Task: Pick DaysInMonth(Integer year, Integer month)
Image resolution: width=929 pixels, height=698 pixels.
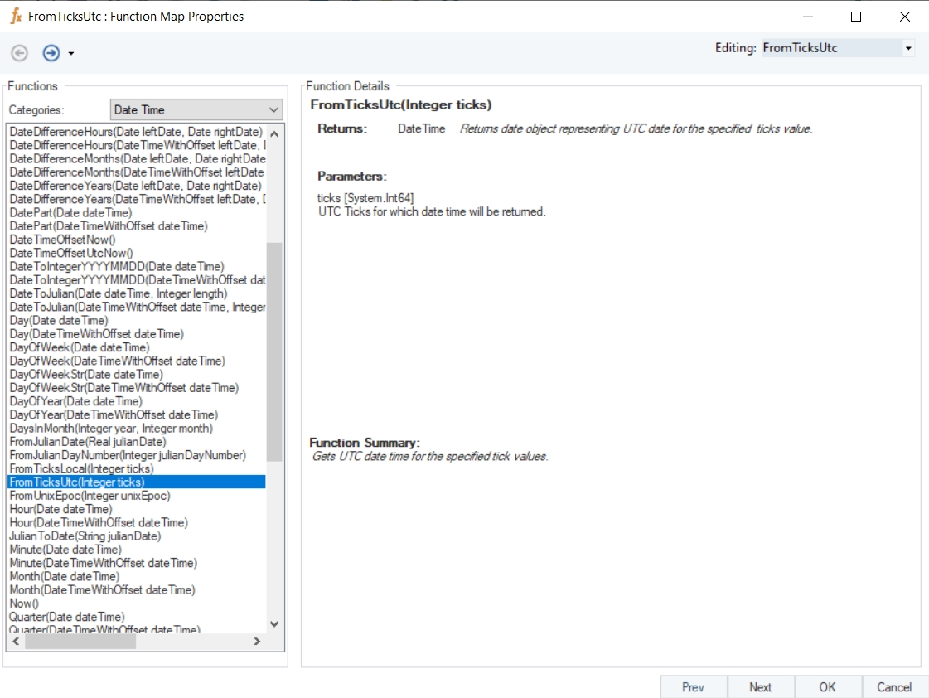Action: click(x=111, y=429)
